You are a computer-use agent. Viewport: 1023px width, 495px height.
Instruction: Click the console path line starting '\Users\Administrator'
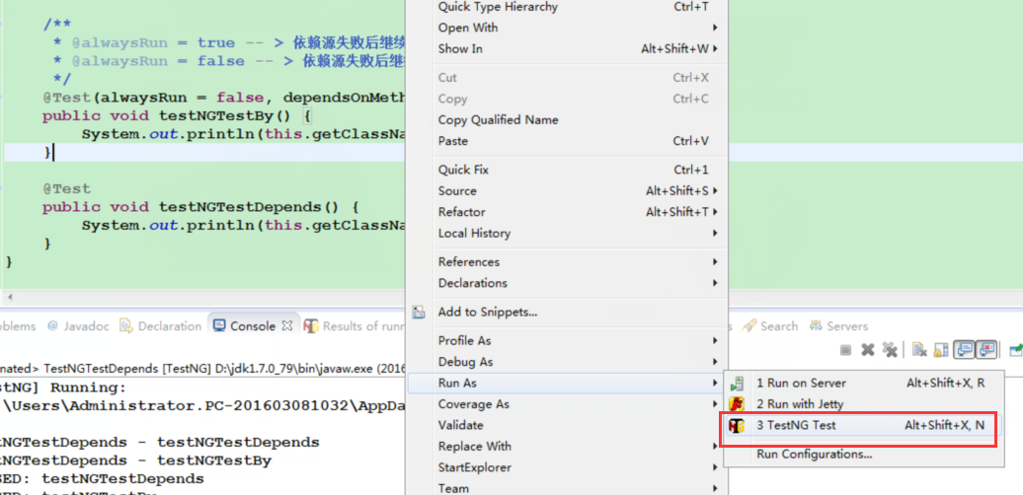204,405
